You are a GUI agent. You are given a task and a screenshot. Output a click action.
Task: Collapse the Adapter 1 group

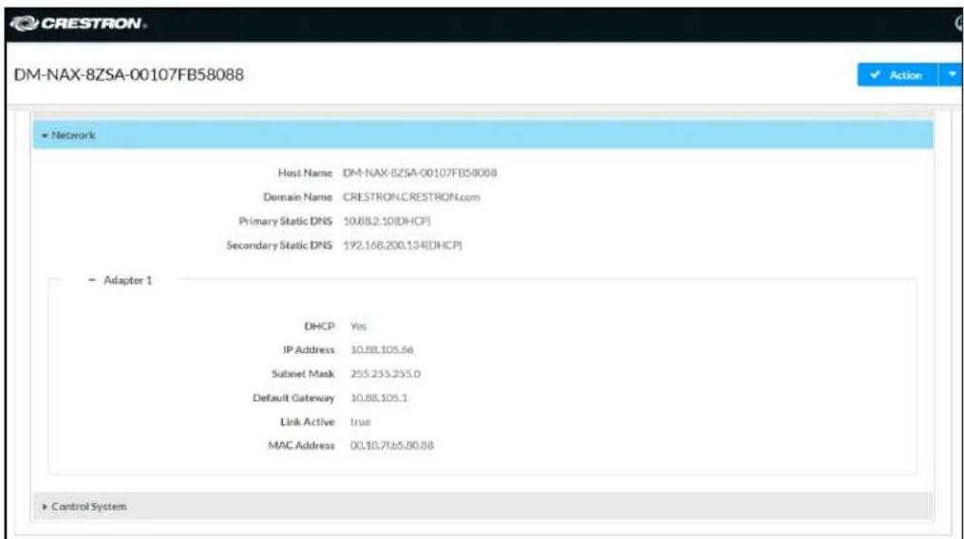[121, 280]
